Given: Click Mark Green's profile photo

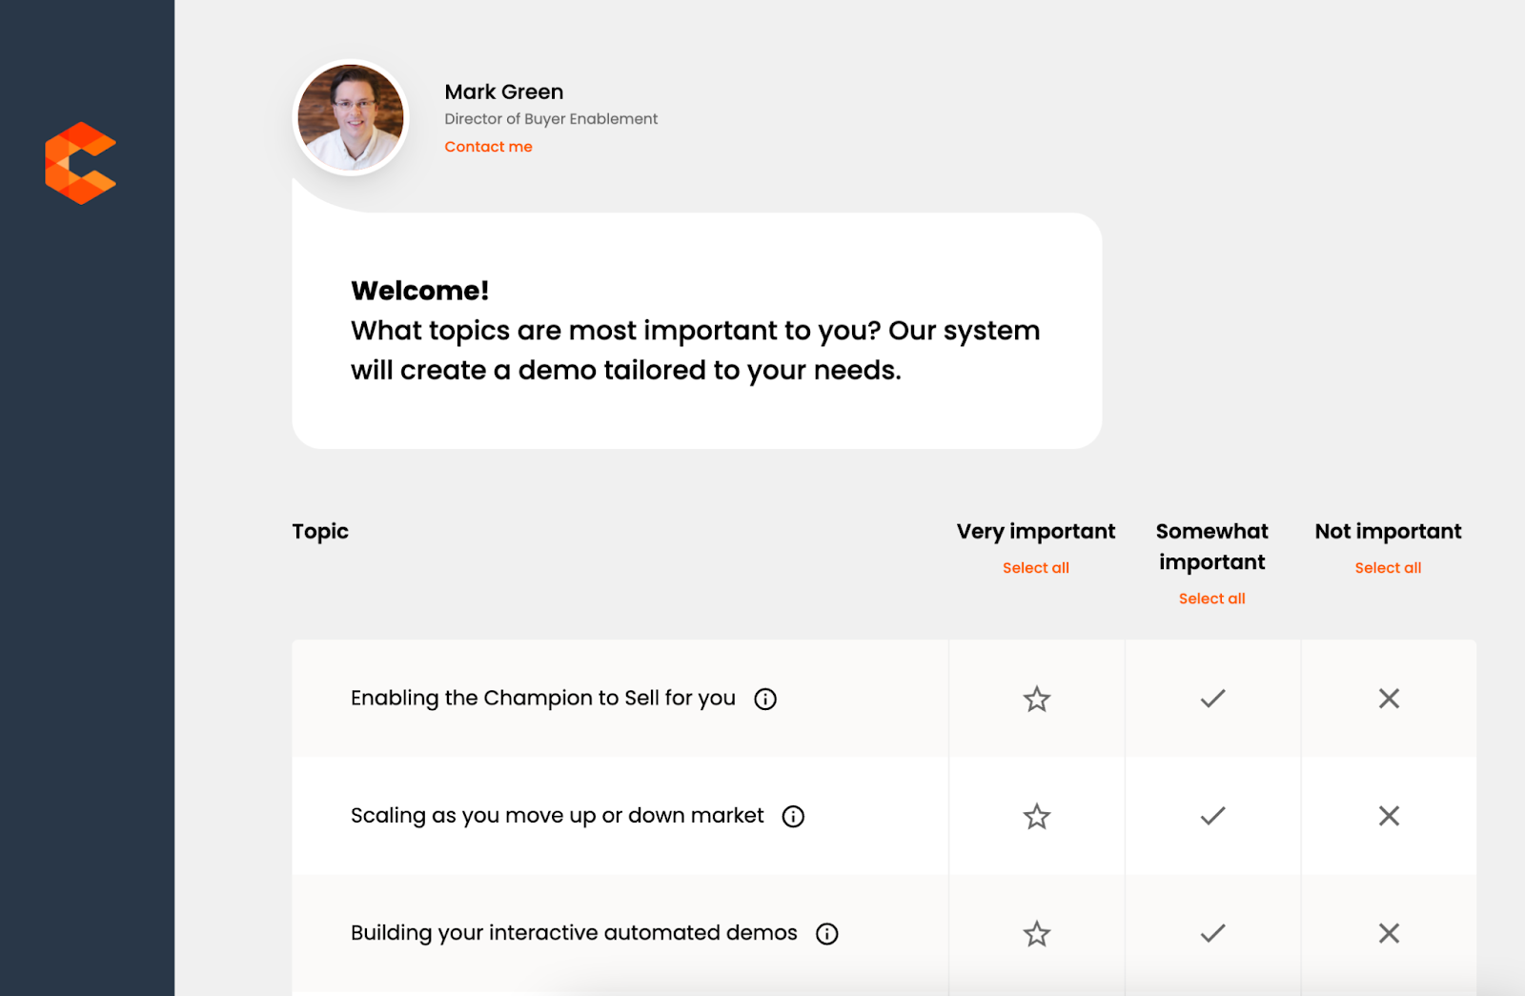Looking at the screenshot, I should tap(350, 116).
